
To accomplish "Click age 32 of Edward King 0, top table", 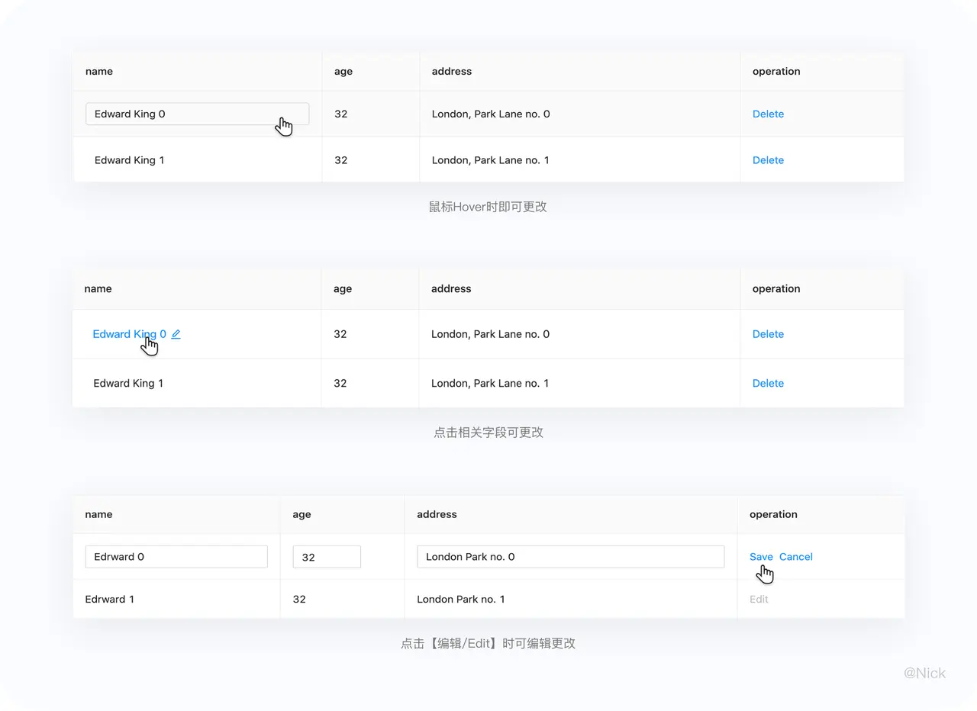I will 340,114.
